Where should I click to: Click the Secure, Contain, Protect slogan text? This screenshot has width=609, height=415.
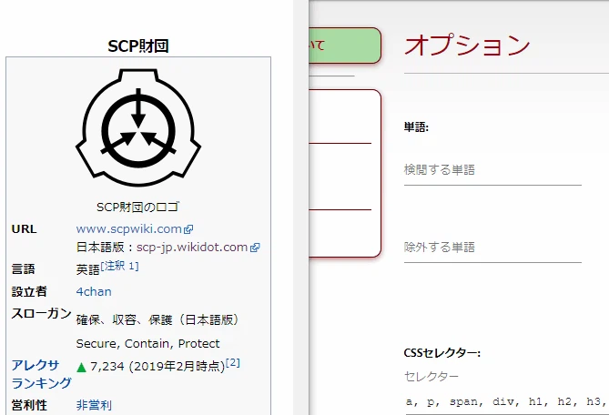point(148,344)
